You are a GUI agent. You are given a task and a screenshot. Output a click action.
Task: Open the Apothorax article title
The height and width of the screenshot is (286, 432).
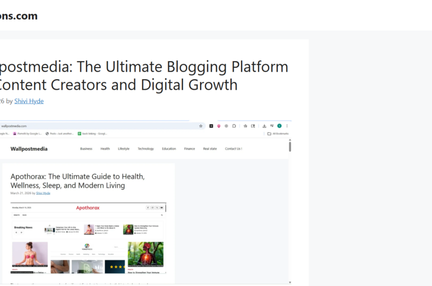[x=77, y=181]
